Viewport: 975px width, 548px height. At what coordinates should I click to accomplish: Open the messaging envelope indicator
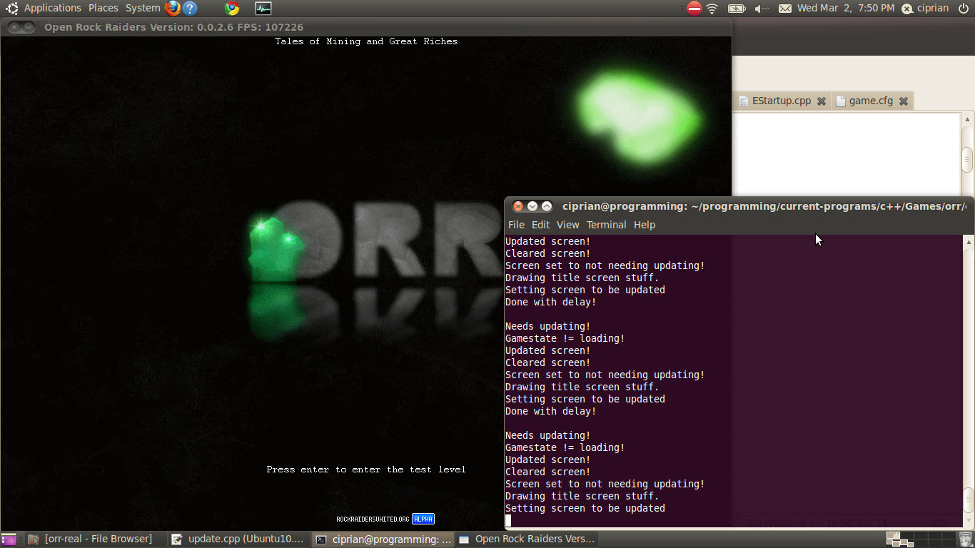click(785, 9)
